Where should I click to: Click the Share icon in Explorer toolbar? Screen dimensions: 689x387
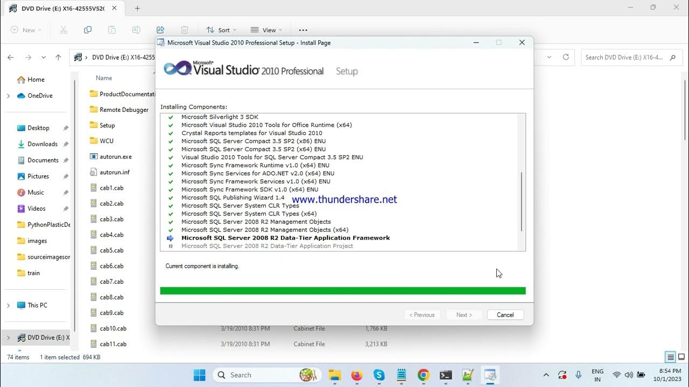[160, 30]
